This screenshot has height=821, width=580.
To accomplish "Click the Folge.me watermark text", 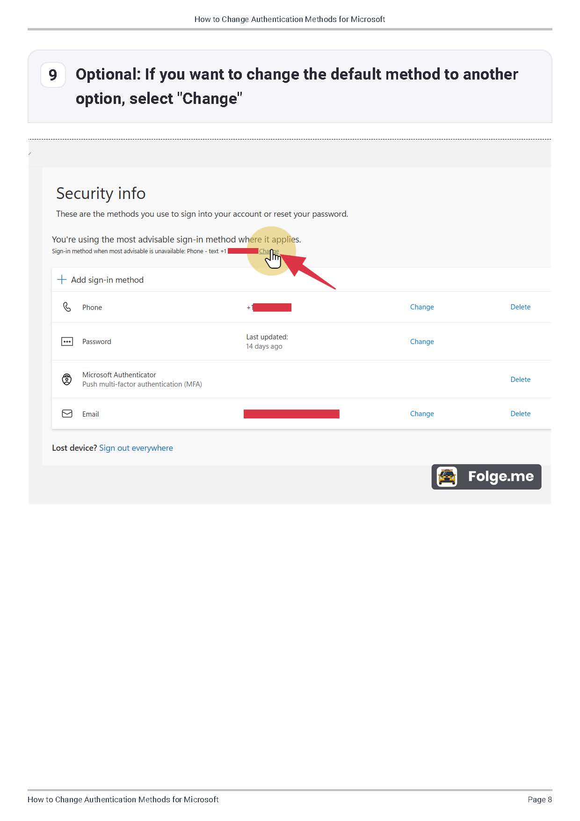I will tap(500, 476).
